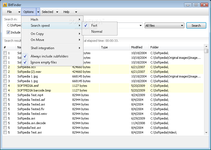The height and width of the screenshot is (150, 211).
Task: Maximize the BitFinder window
Action: [x=196, y=5]
